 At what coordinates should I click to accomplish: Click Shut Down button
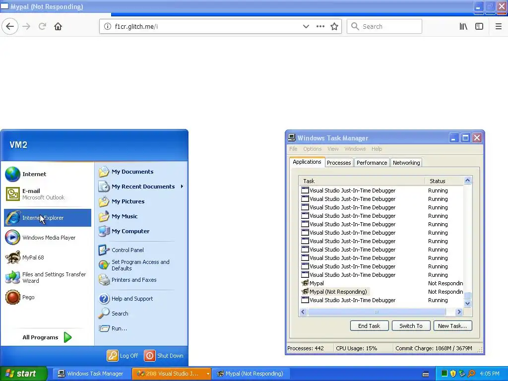click(164, 356)
